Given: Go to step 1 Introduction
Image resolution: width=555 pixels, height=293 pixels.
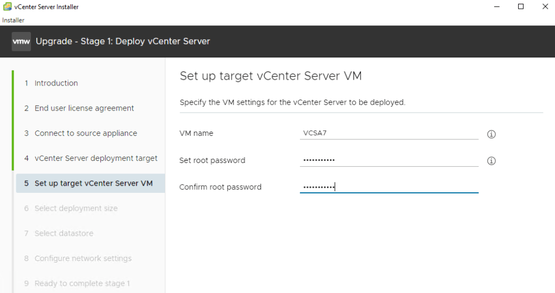Looking at the screenshot, I should tap(56, 83).
